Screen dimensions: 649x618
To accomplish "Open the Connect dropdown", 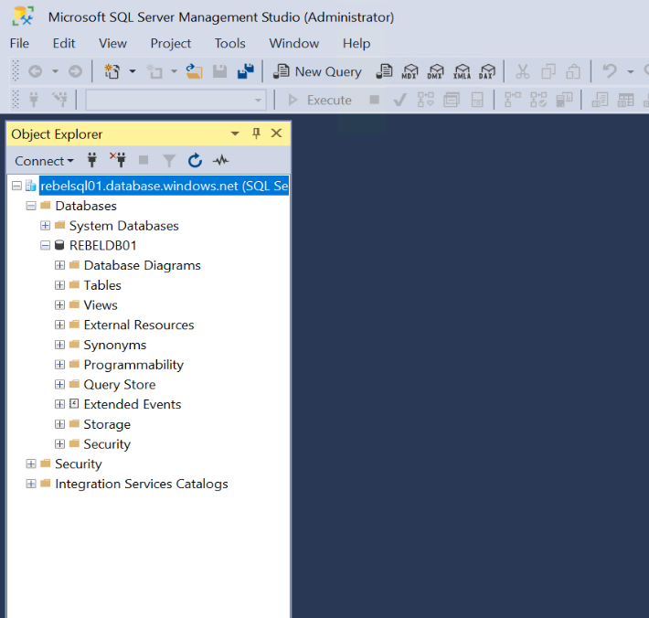I will point(44,161).
